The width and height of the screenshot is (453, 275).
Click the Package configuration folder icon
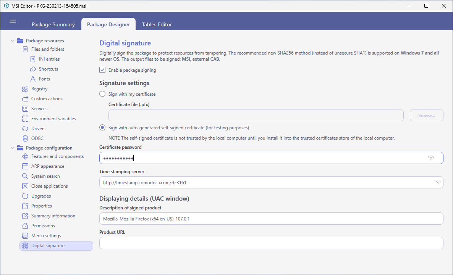[x=20, y=148]
